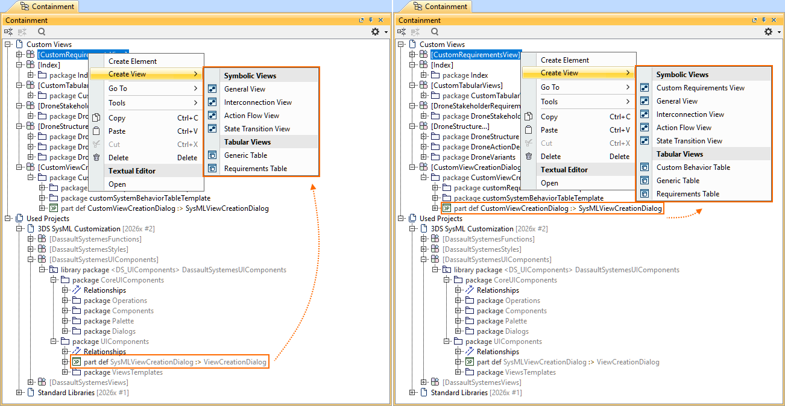
Task: Click the Custom Behavior Table icon in the submenu
Action: 645,167
